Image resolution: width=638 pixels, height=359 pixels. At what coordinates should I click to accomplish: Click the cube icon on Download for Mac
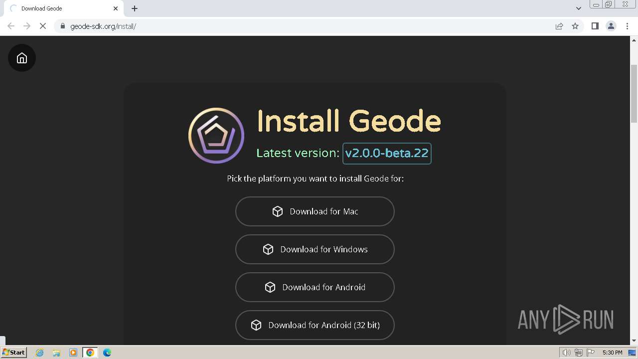coord(278,211)
